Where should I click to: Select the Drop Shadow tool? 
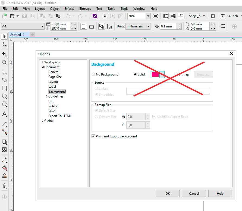pyautogui.click(x=4, y=142)
